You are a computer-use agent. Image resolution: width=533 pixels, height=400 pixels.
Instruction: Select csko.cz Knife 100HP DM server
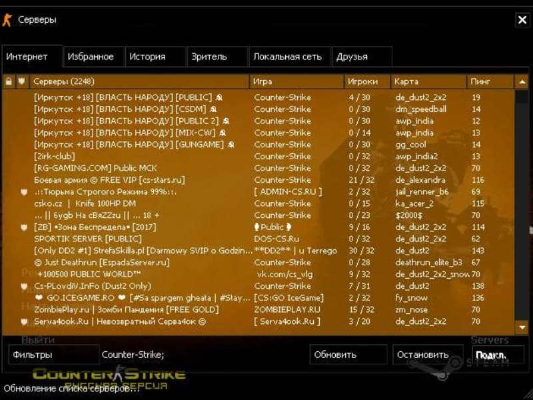pos(259,203)
